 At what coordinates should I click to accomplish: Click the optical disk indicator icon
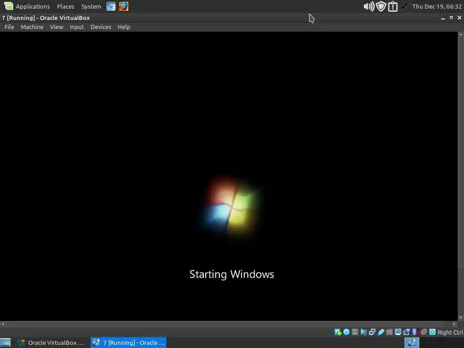coord(346,332)
